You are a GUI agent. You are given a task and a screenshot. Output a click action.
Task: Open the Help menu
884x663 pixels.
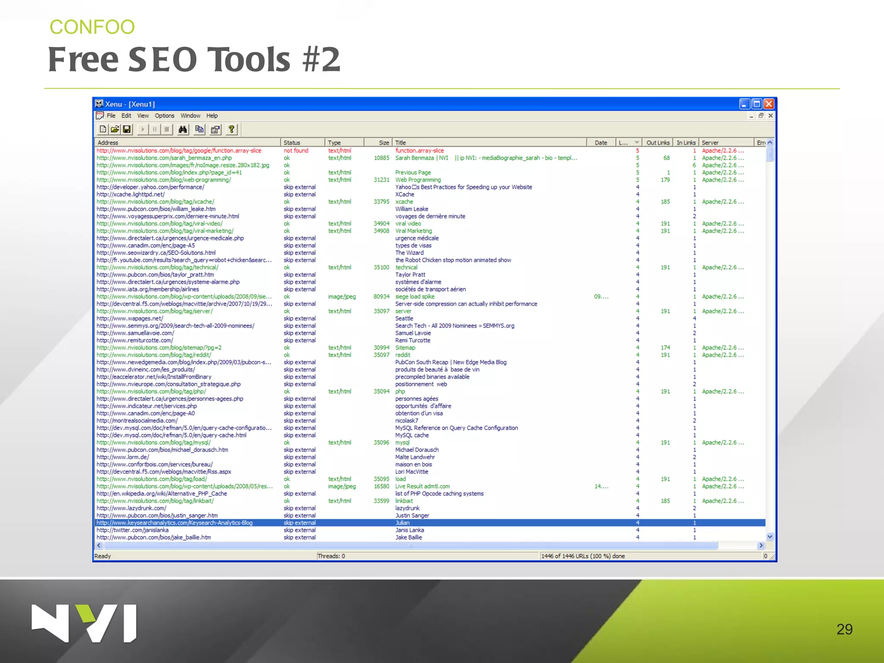212,116
